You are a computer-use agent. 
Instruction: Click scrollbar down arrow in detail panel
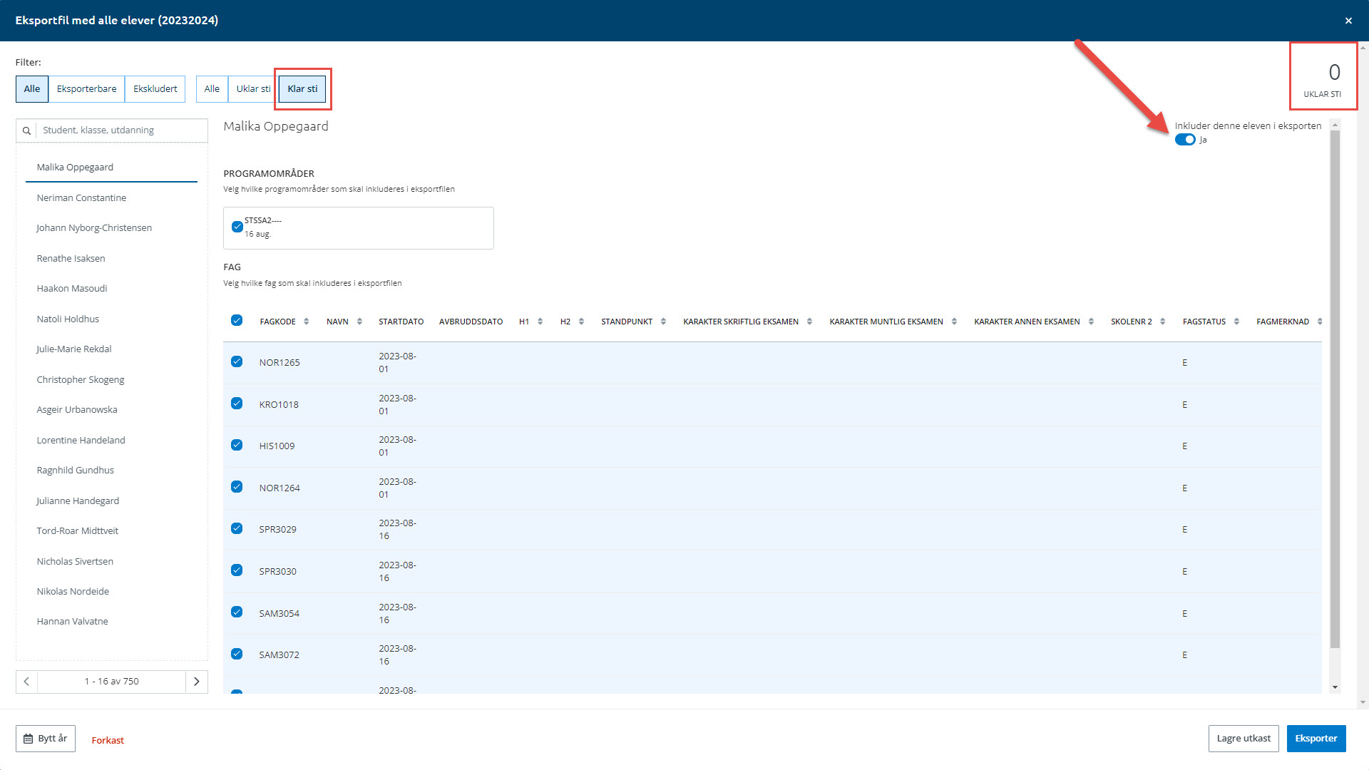pos(1335,687)
